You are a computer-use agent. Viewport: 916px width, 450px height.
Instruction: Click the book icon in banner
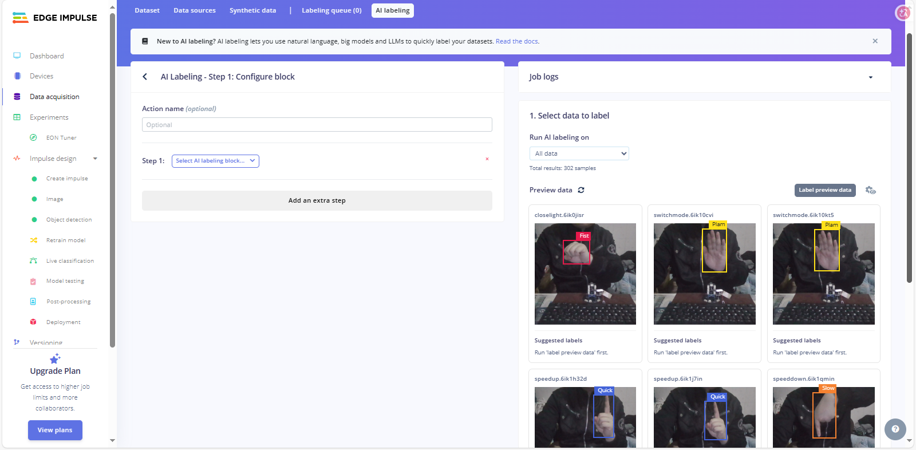coord(145,41)
